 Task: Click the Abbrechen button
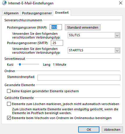tap(112, 130)
